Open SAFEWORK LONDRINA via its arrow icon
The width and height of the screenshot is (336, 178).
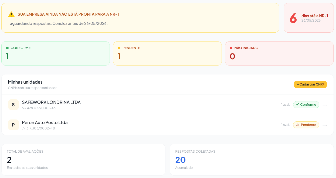(x=325, y=105)
